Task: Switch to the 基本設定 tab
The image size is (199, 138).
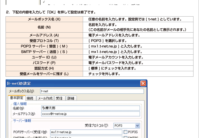Action: pos(17,98)
